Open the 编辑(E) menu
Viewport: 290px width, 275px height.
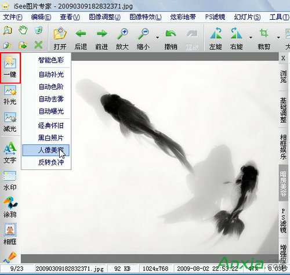[41, 17]
